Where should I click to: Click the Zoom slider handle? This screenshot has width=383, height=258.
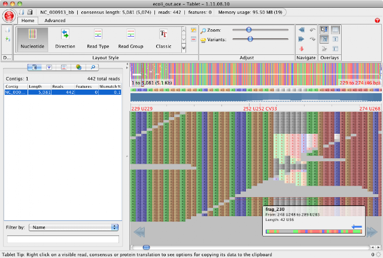[x=249, y=30]
